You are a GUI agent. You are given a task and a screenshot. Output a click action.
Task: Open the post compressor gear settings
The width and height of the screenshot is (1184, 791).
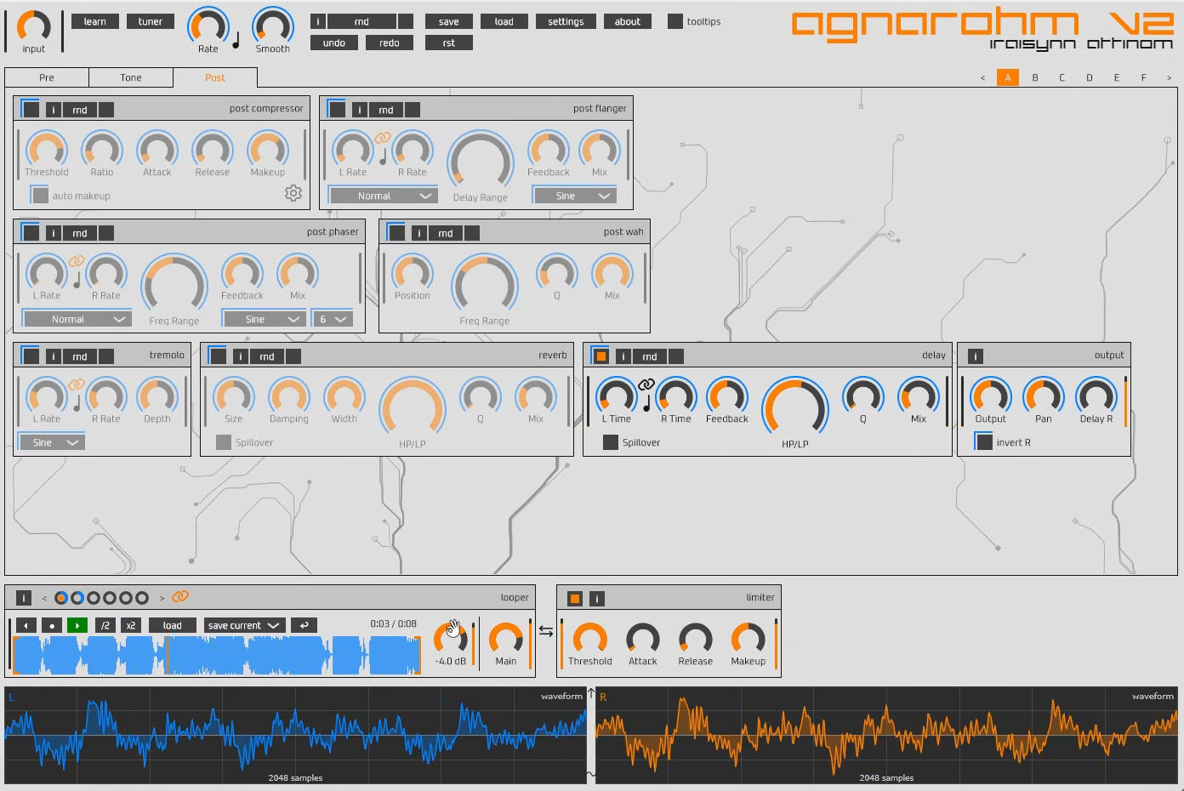[x=293, y=193]
